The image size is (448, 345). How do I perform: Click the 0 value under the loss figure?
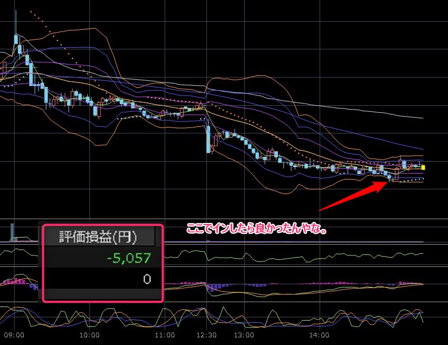pyautogui.click(x=147, y=279)
